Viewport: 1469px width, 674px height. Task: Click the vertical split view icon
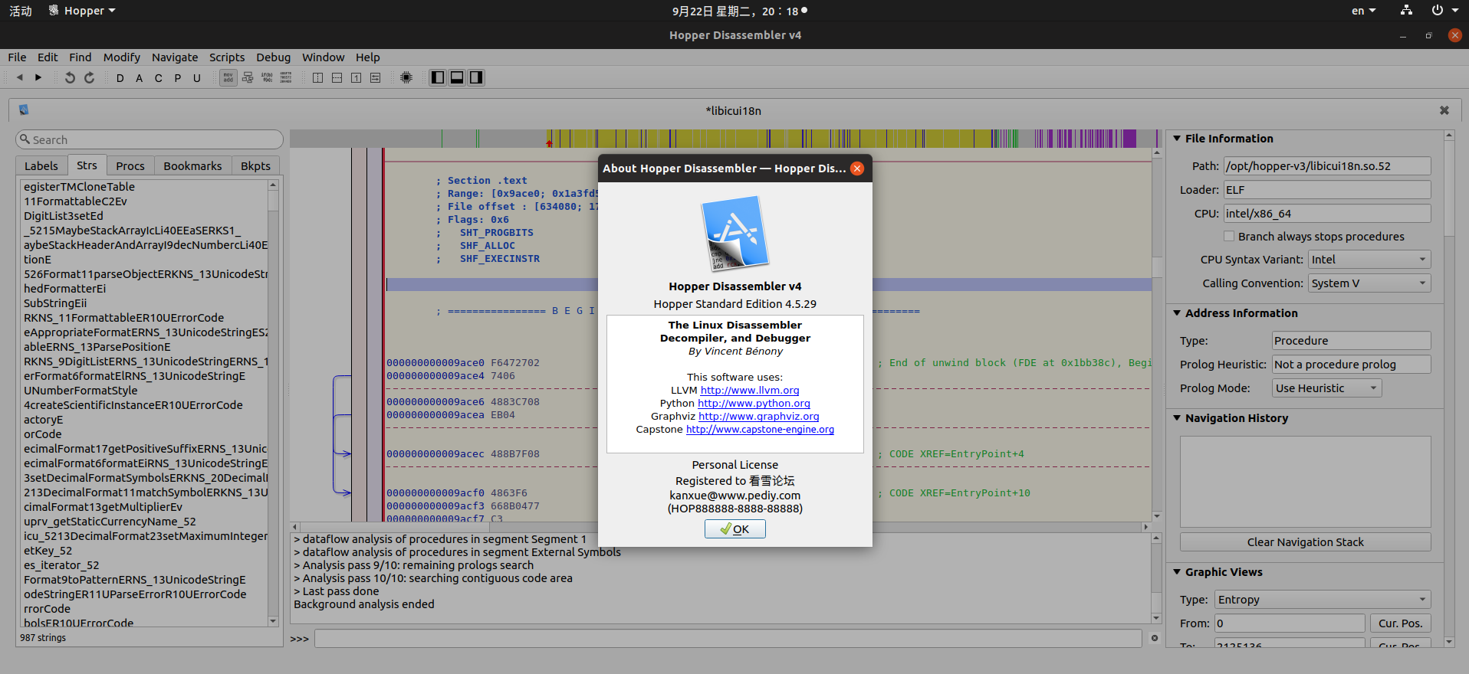tap(318, 77)
